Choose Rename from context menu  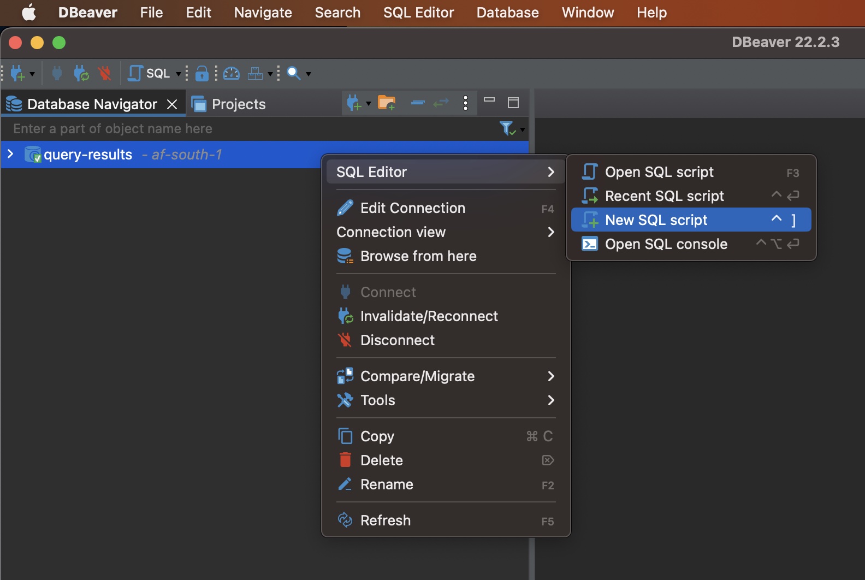coord(446,484)
